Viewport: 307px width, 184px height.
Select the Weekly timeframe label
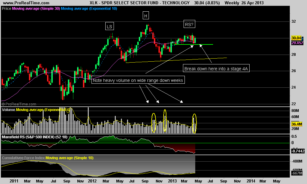pyautogui.click(x=232, y=3)
